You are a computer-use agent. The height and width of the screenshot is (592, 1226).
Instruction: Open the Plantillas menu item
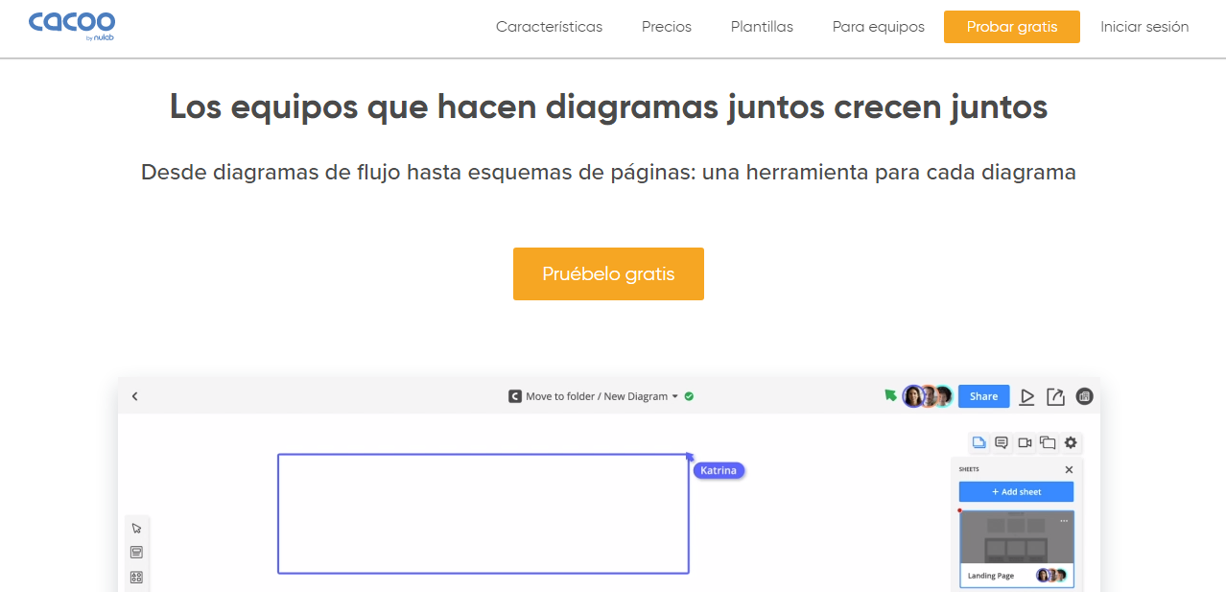[x=762, y=27]
